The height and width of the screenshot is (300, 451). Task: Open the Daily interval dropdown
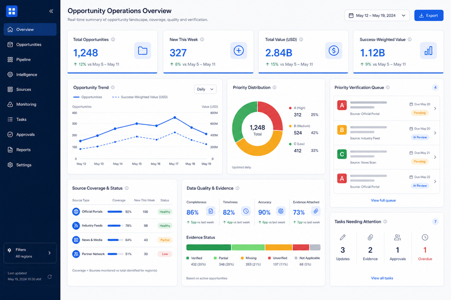click(205, 89)
